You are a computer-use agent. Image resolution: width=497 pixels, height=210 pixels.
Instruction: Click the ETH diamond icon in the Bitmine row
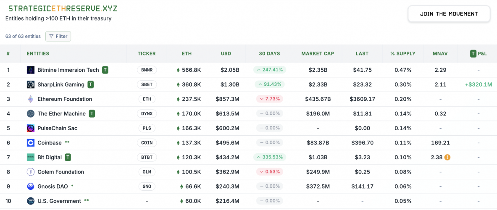coord(178,70)
